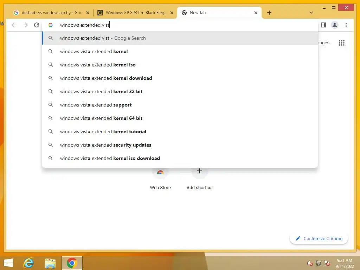Viewport: 360px width, 270px height.
Task: Open the Google apps grid
Action: (342, 43)
